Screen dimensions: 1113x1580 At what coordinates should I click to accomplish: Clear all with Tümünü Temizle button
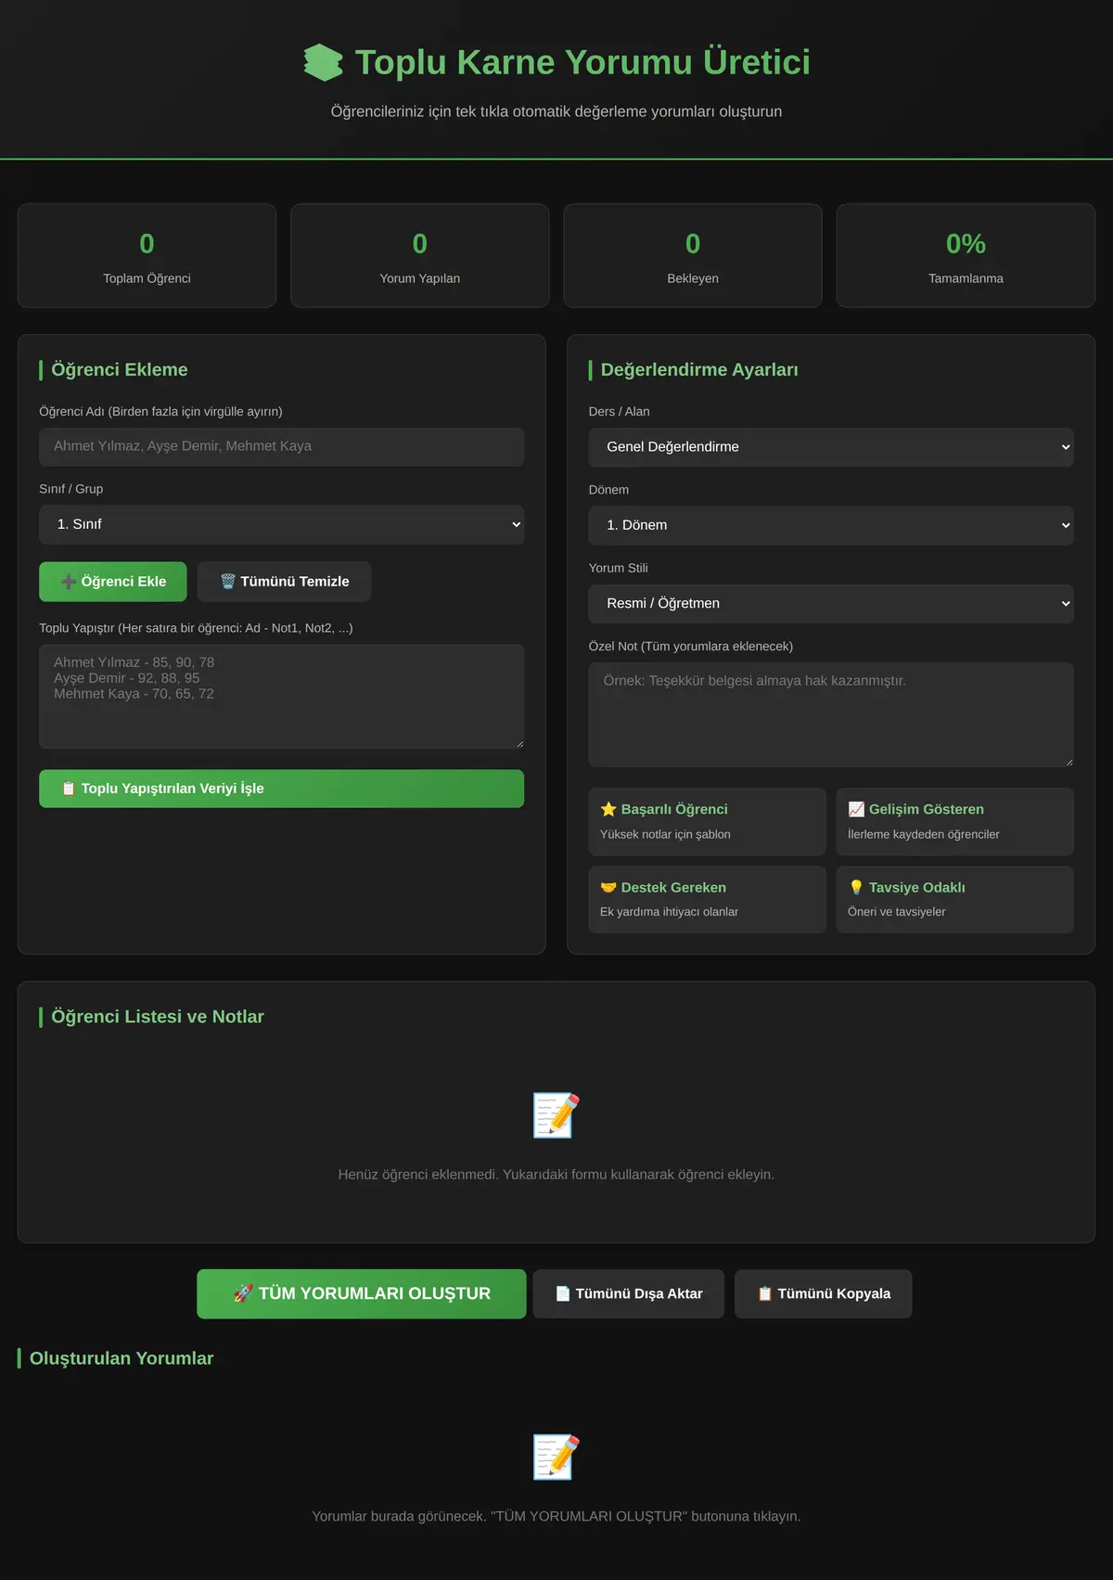point(285,582)
